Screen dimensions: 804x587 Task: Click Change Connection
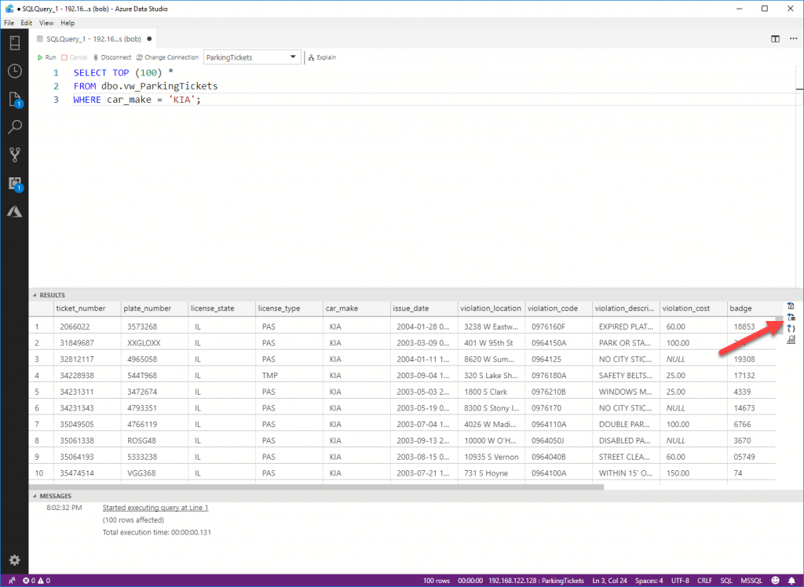(x=167, y=57)
